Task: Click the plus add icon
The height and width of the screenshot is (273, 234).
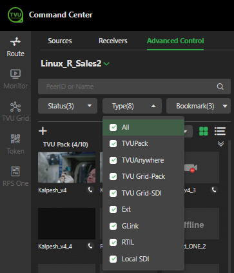Action: pos(43,131)
